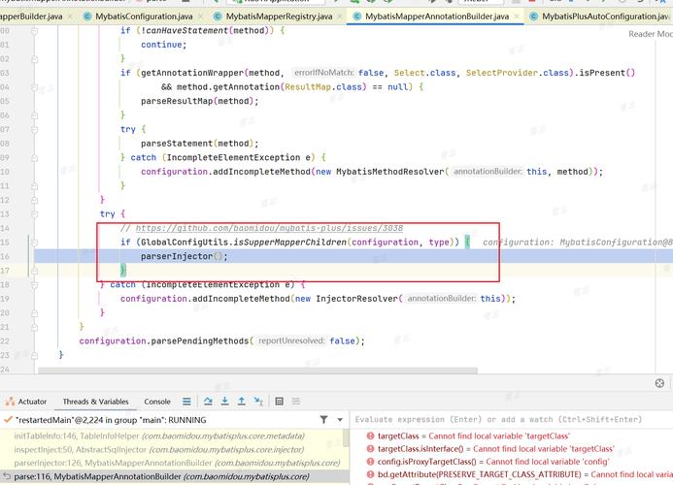673x485 pixels.
Task: Click the Evaluate Expression calculator icon
Action: [280, 402]
